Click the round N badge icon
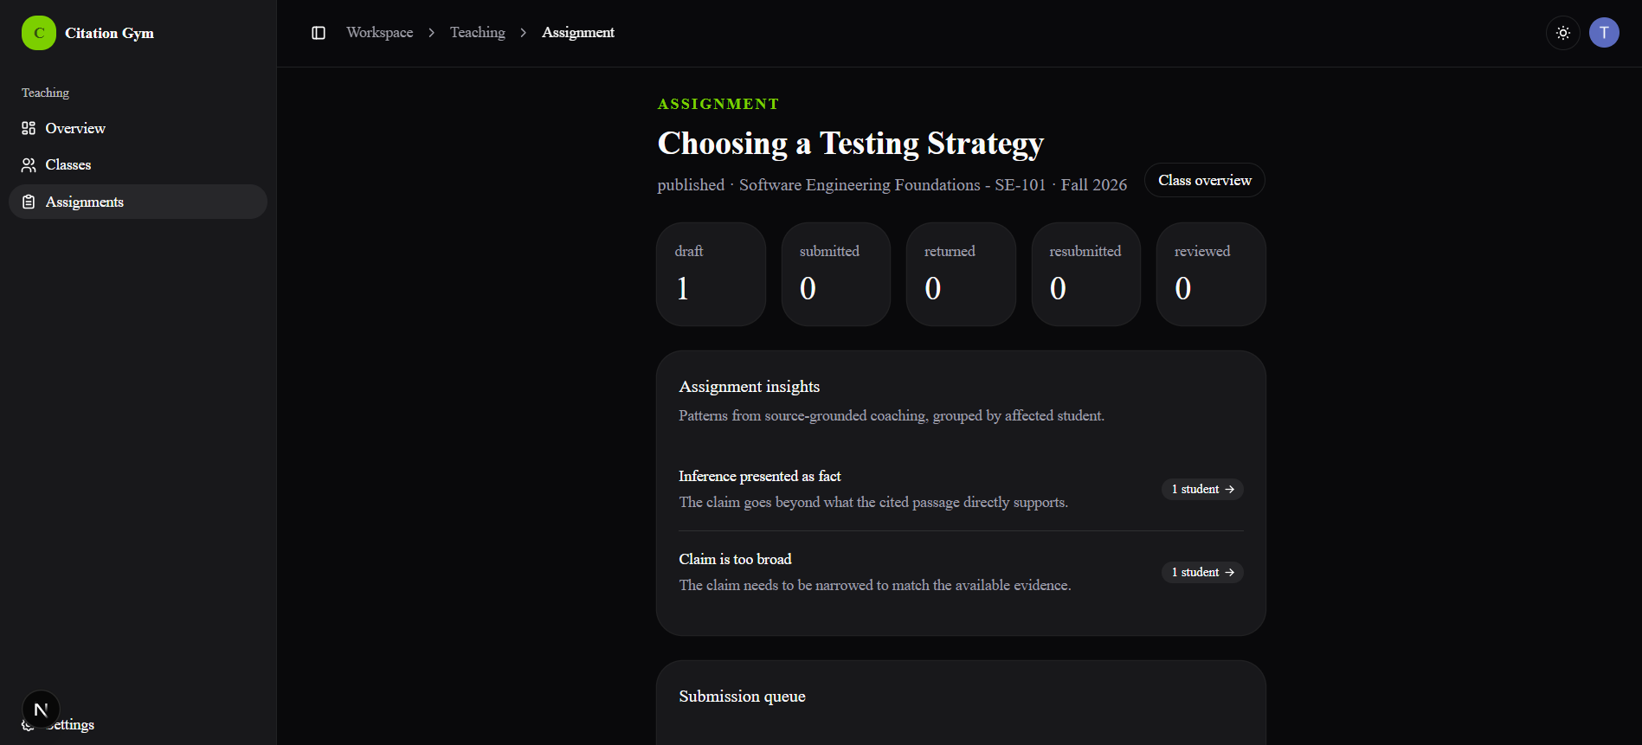 tap(41, 710)
